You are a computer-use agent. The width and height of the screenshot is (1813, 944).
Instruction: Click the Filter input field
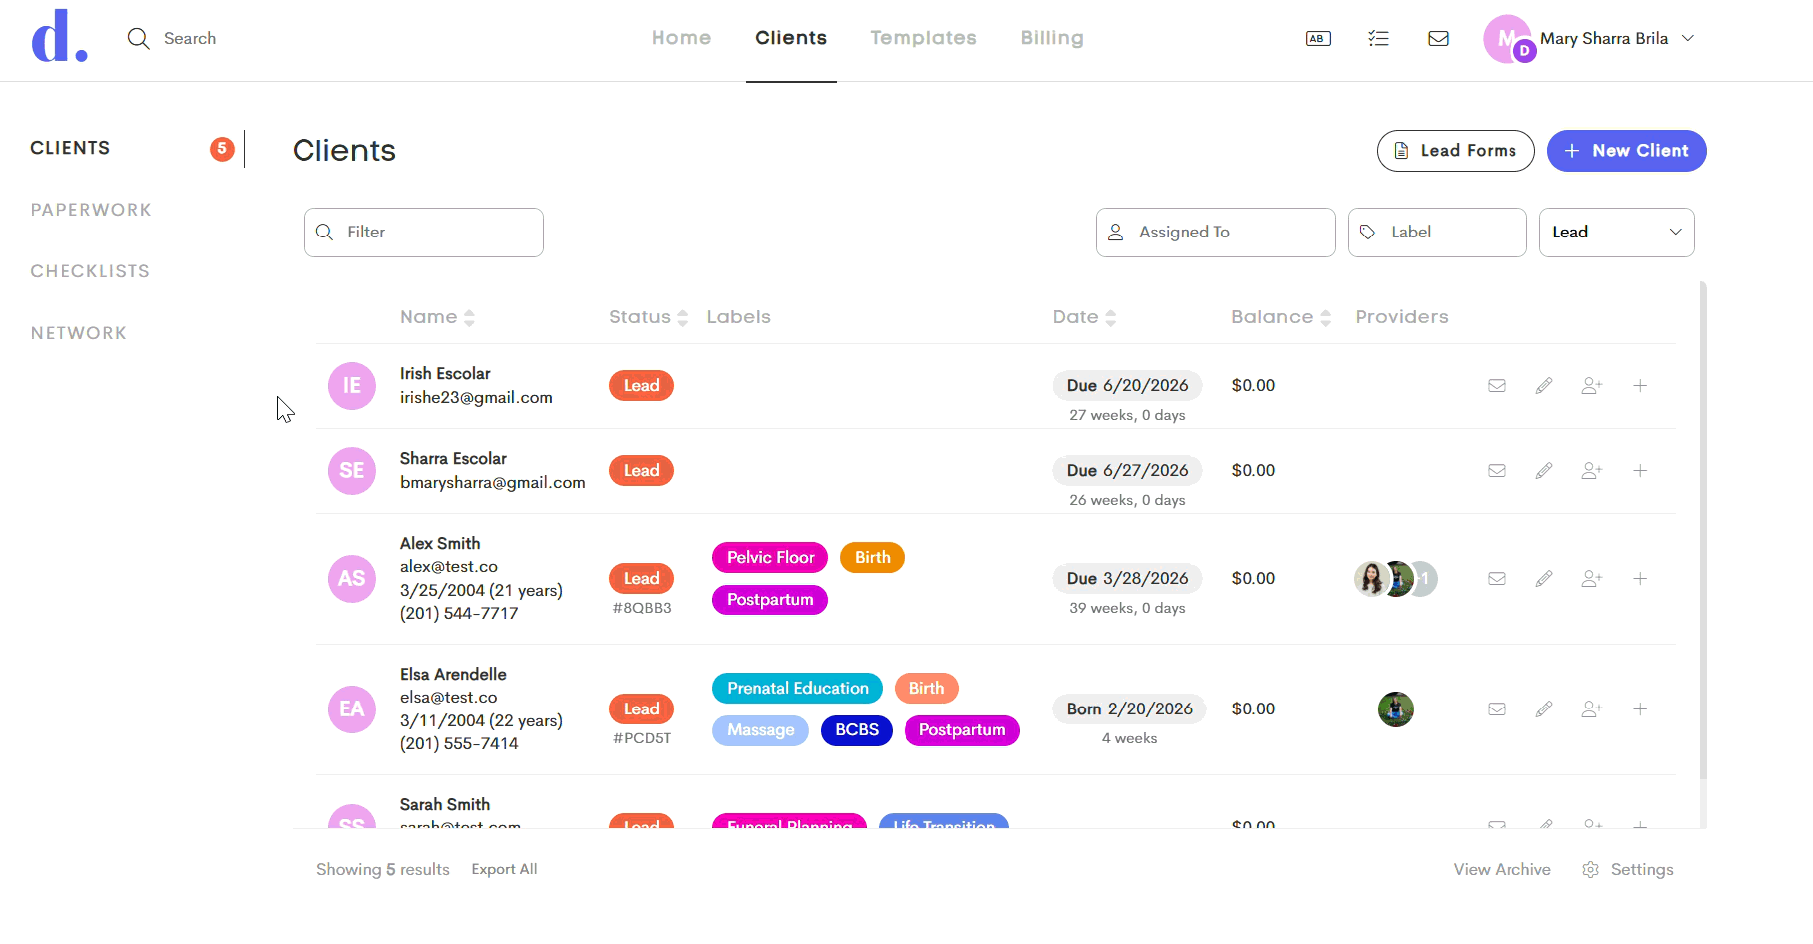(424, 233)
